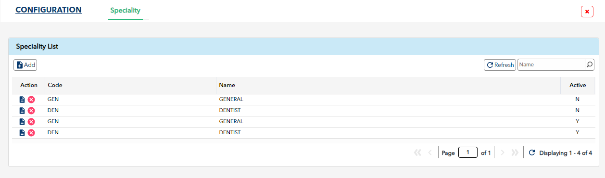Delete the first GEN speciality row

point(31,100)
